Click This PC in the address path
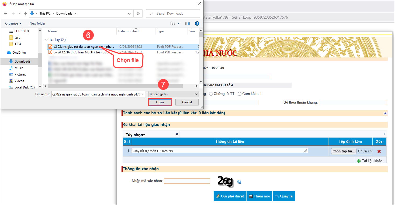Screen dimensions: 395x205 [45, 13]
